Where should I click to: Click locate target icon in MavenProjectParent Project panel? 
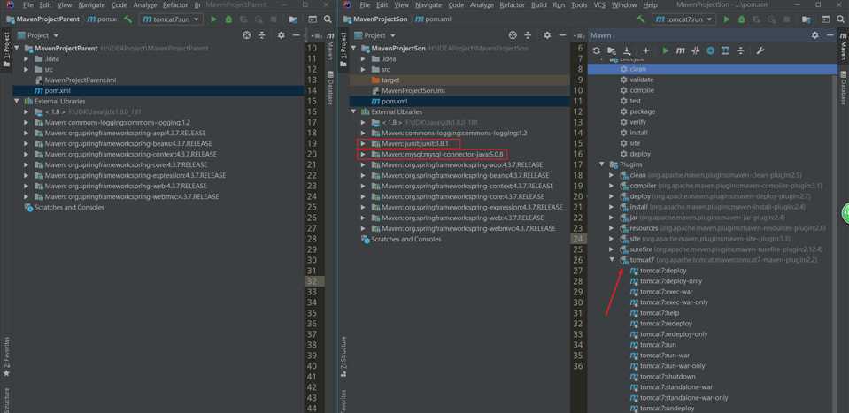247,35
